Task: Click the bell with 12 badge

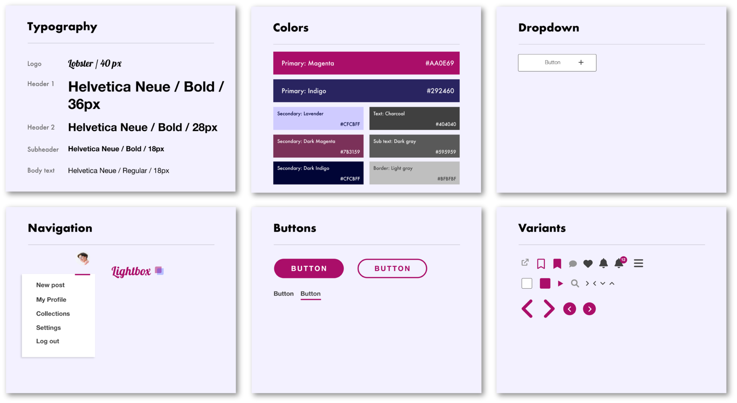Action: pos(619,263)
